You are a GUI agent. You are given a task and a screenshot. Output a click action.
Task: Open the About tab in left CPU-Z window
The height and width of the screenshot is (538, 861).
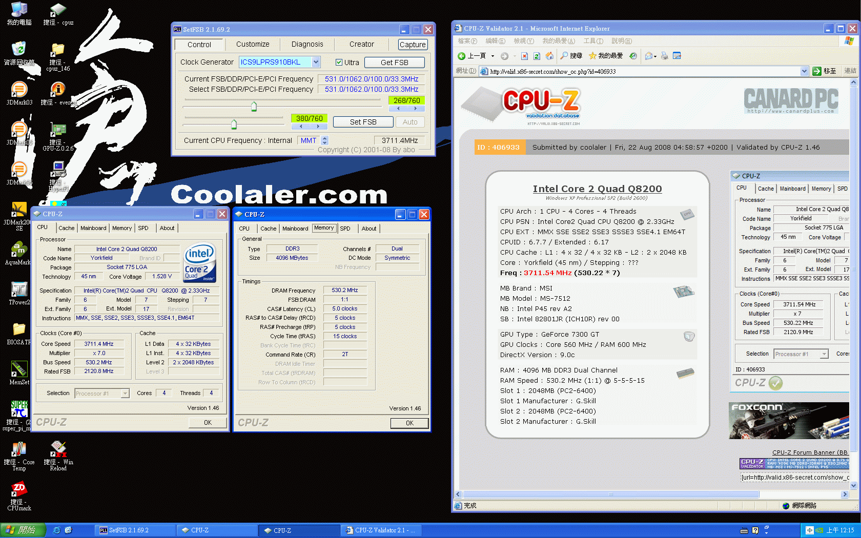[167, 228]
